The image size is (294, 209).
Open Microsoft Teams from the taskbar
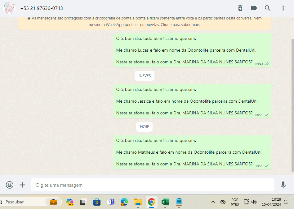click(111, 202)
